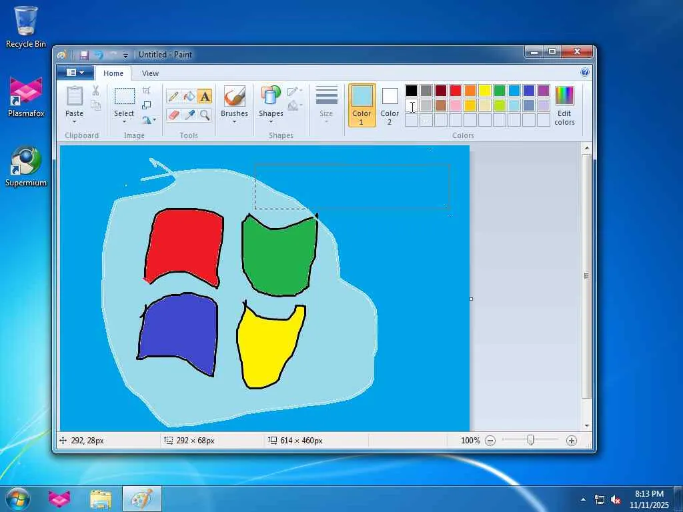Image resolution: width=683 pixels, height=512 pixels.
Task: Show hidden tray icons arrow
Action: click(x=583, y=499)
